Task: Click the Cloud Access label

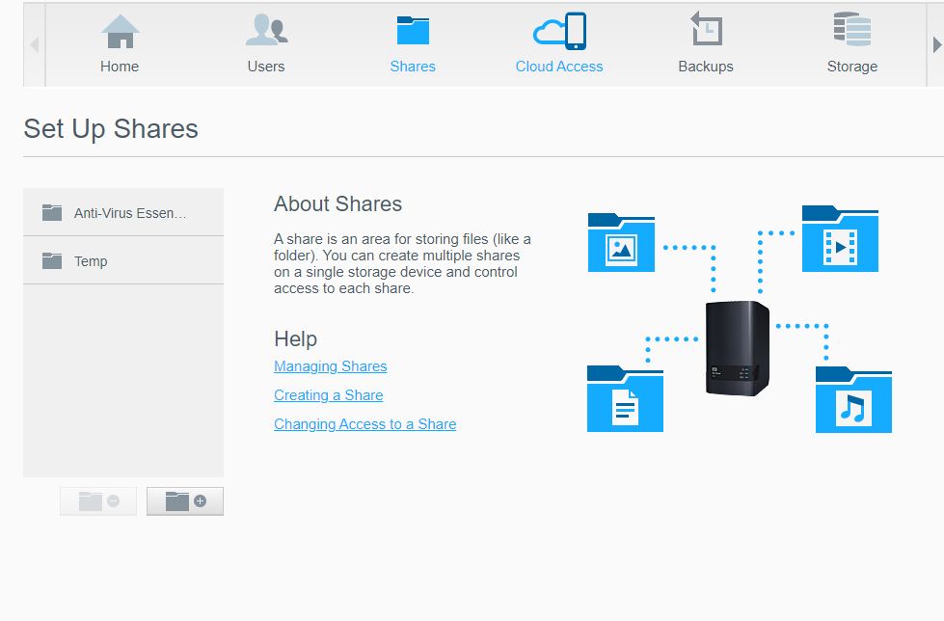Action: (x=559, y=67)
